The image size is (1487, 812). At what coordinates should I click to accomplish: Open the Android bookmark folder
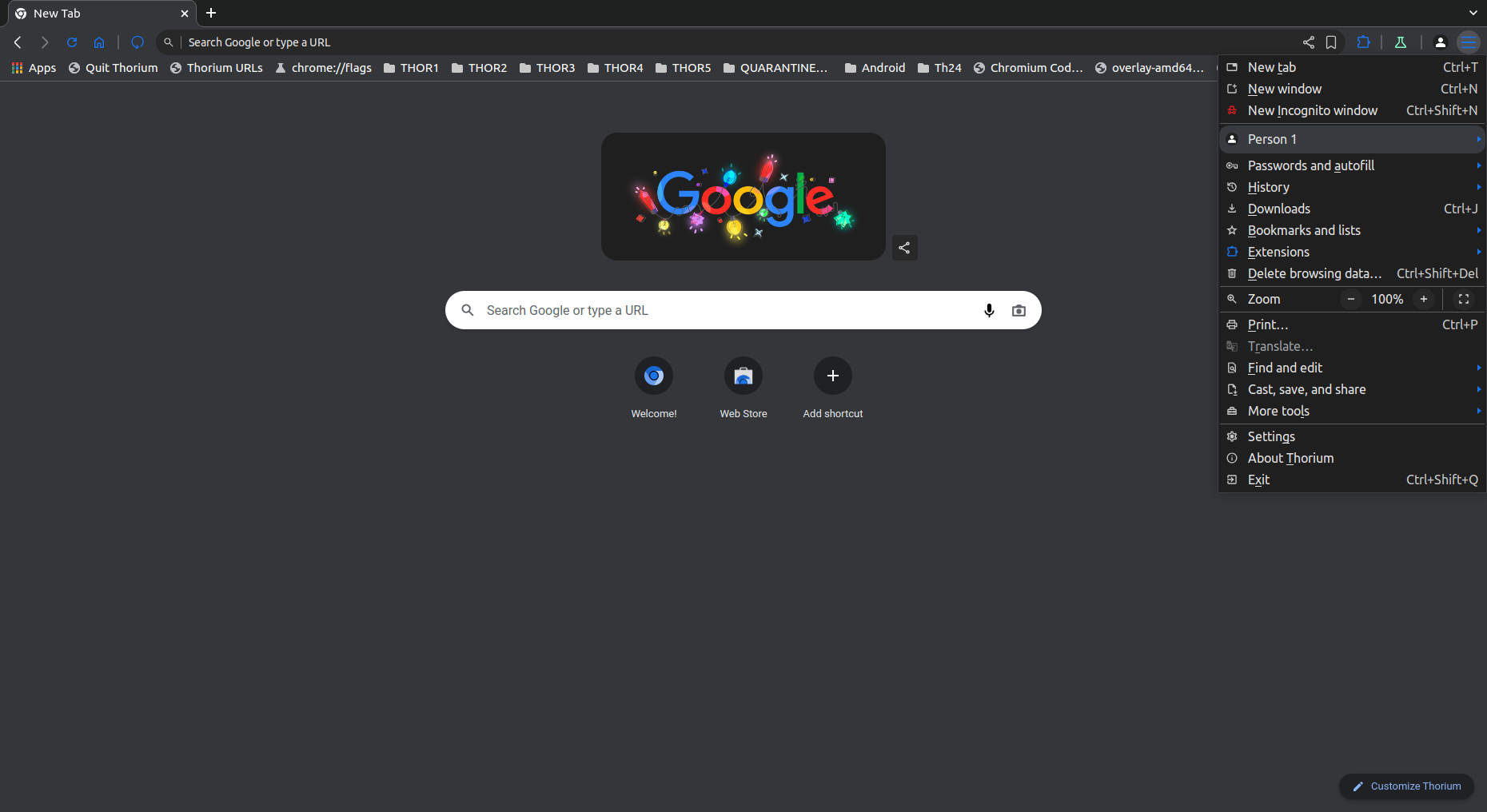875,68
